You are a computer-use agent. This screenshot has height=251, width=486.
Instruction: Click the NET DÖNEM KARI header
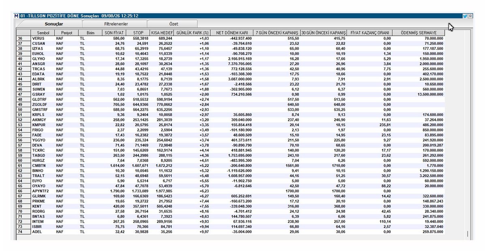tap(232, 33)
